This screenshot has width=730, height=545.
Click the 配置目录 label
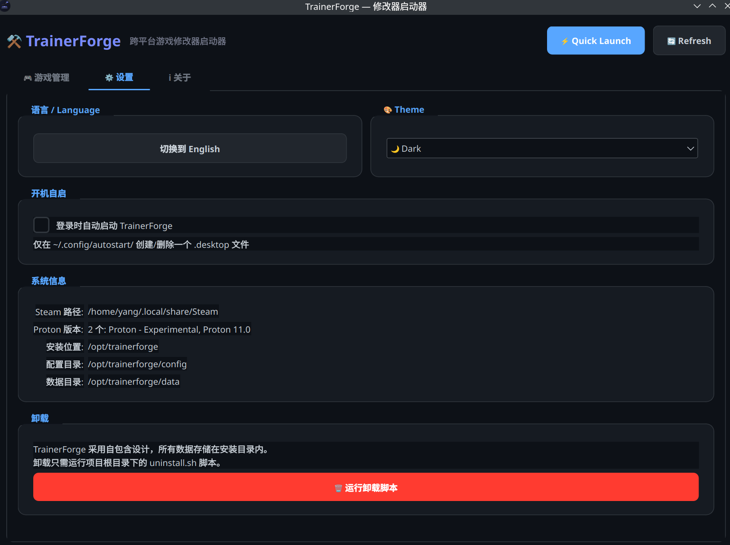(x=65, y=365)
